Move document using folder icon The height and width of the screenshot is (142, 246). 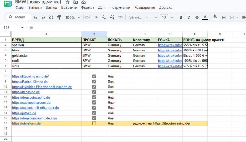tap(76, 2)
